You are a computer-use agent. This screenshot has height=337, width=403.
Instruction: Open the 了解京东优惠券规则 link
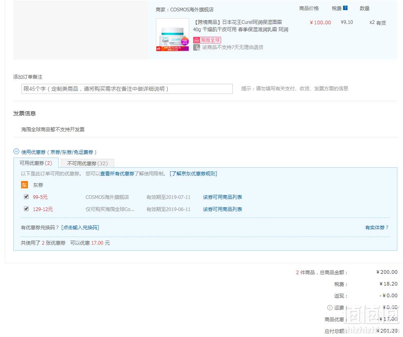tap(193, 174)
